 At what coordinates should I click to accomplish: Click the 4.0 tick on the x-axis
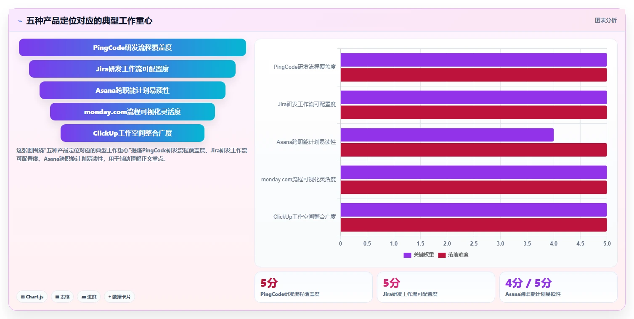click(554, 243)
